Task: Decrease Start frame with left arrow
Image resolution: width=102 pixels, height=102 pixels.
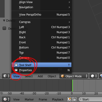Action: click(80, 99)
